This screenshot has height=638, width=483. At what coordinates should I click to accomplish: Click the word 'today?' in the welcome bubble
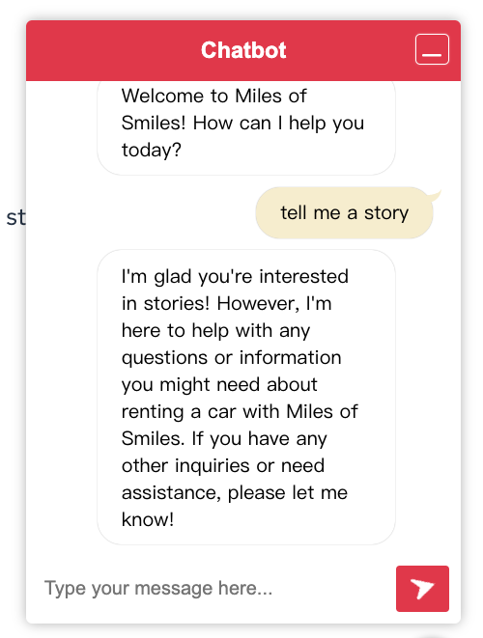pyautogui.click(x=151, y=151)
